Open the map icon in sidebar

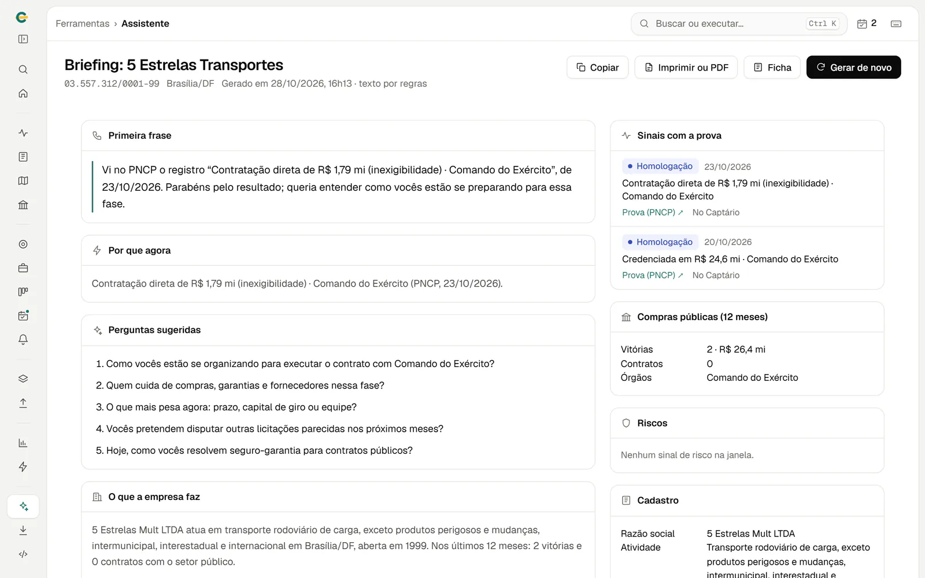(x=23, y=181)
